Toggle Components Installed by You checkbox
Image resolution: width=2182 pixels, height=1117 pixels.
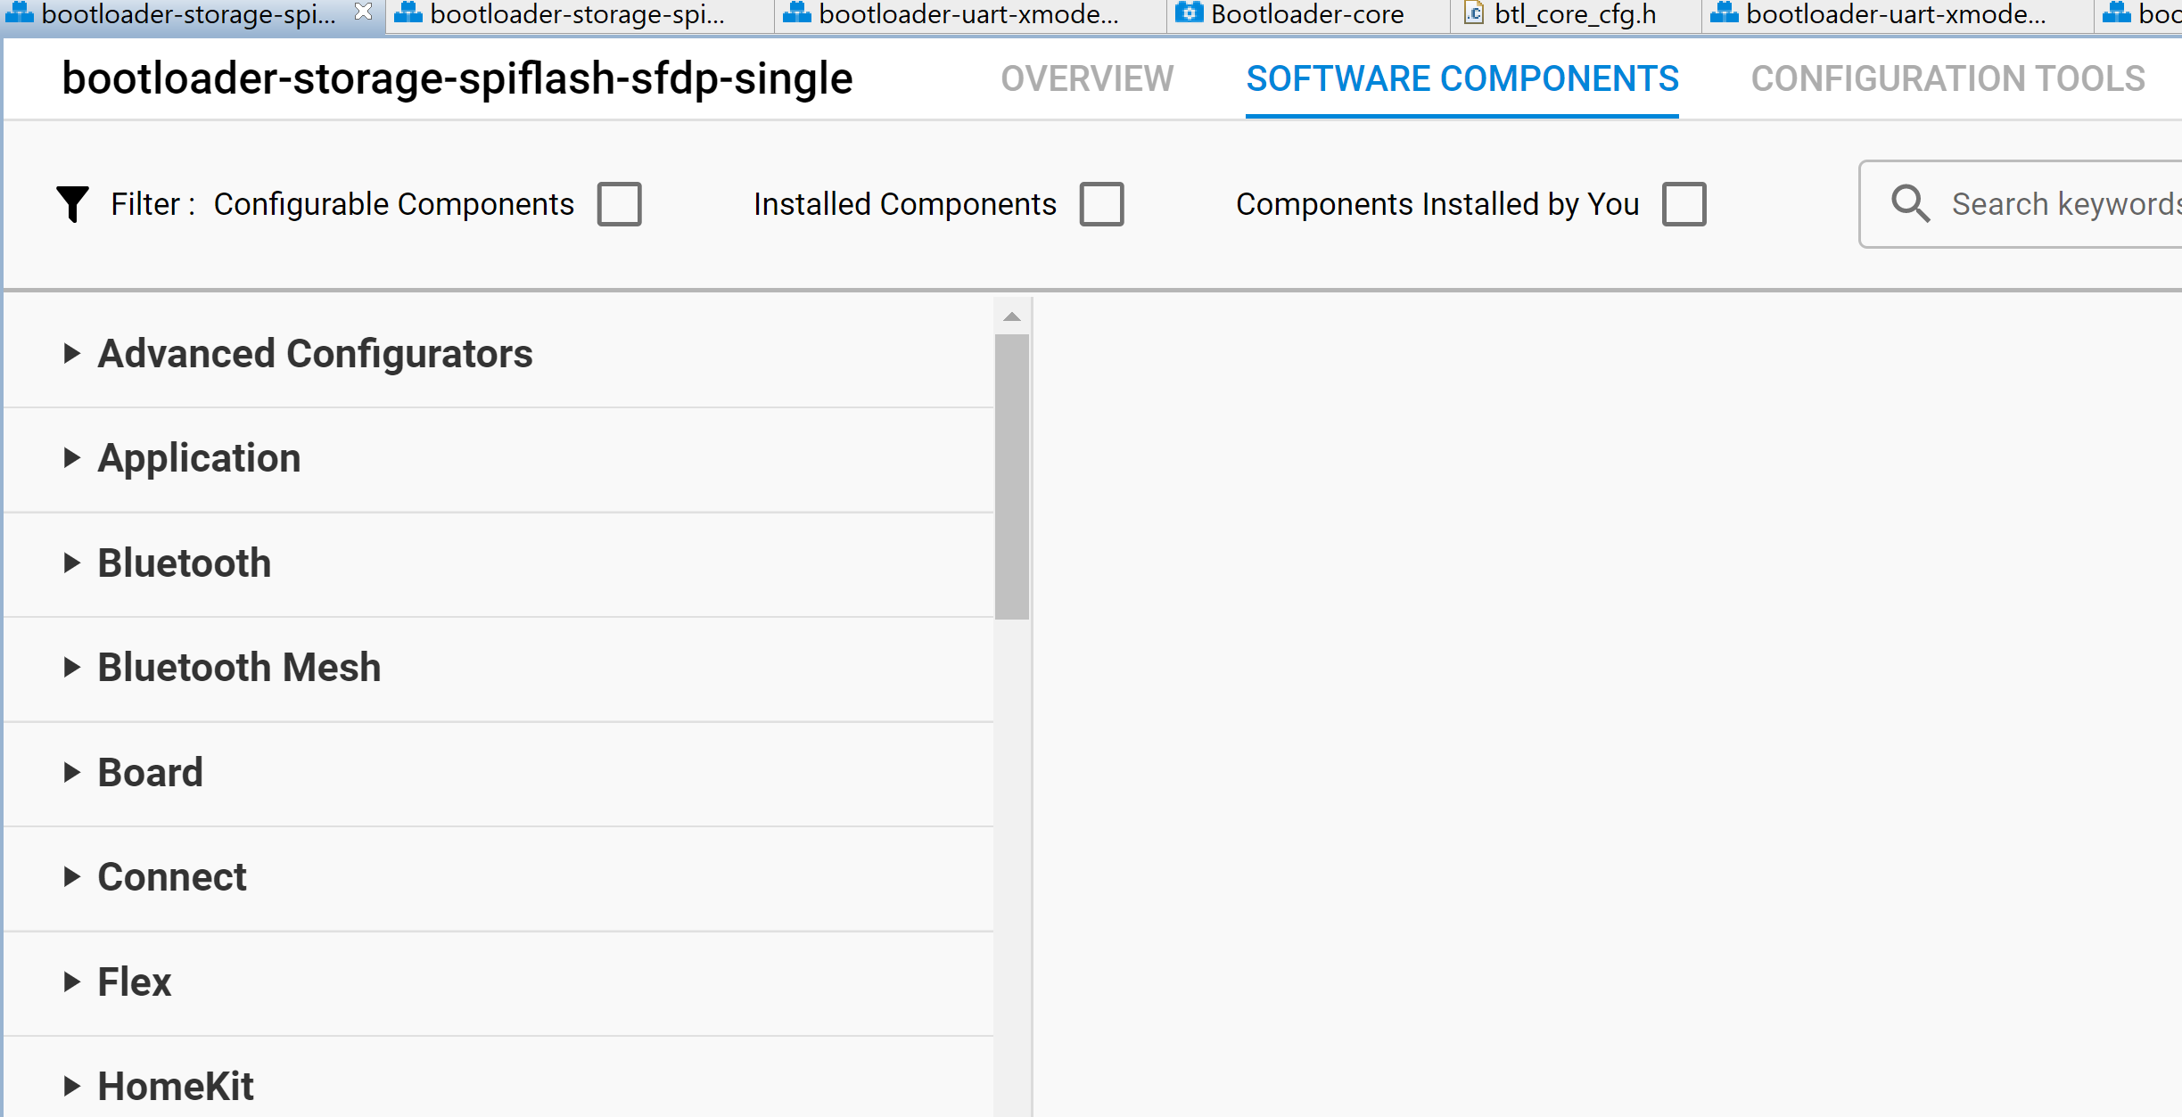click(x=1684, y=204)
